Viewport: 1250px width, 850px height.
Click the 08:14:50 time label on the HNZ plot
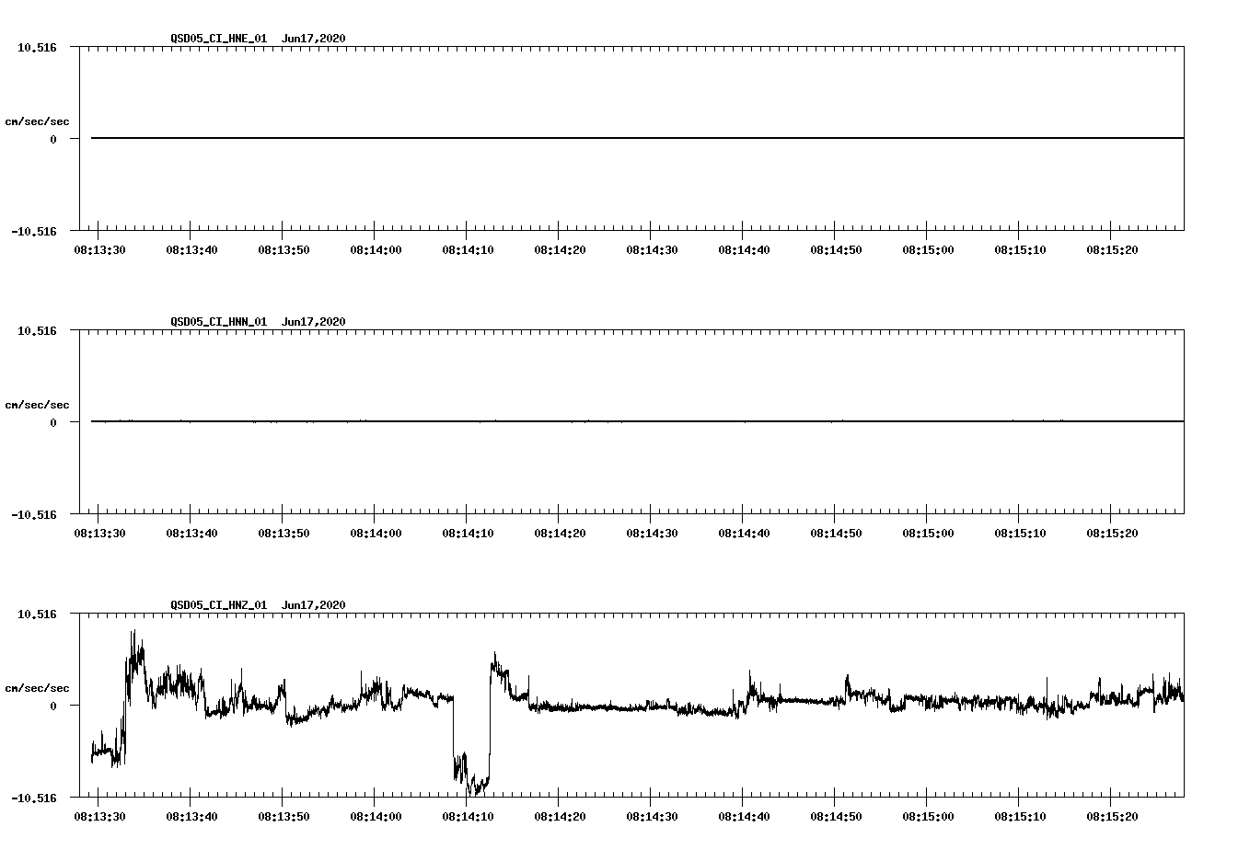tap(836, 817)
